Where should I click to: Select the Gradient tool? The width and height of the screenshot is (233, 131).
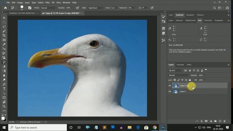point(4,71)
